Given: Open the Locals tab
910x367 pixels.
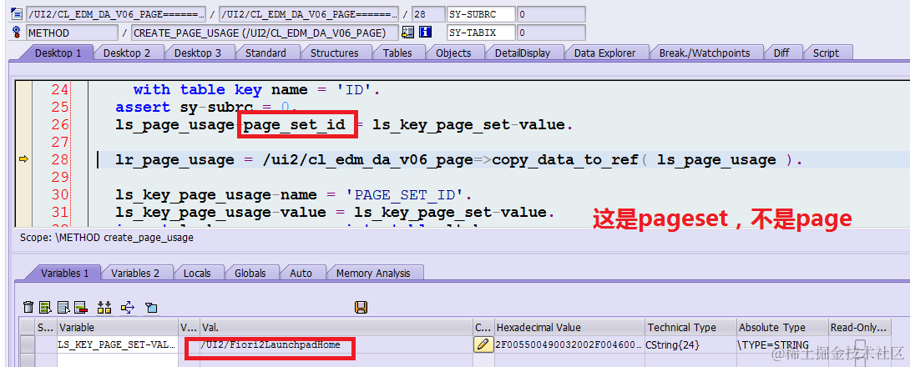Looking at the screenshot, I should click(x=197, y=273).
